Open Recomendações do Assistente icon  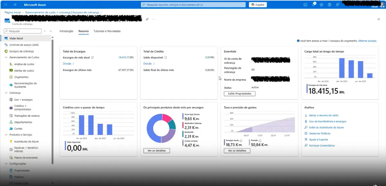click(11, 85)
